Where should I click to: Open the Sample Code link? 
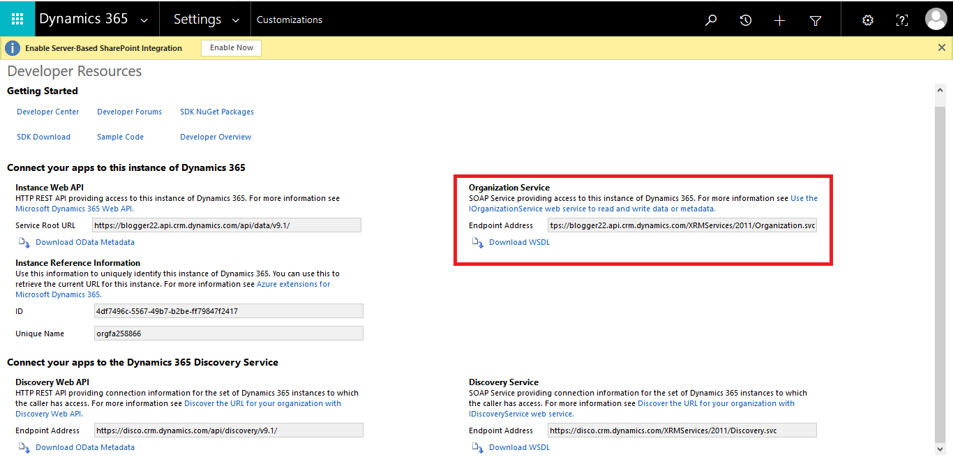pyautogui.click(x=120, y=137)
